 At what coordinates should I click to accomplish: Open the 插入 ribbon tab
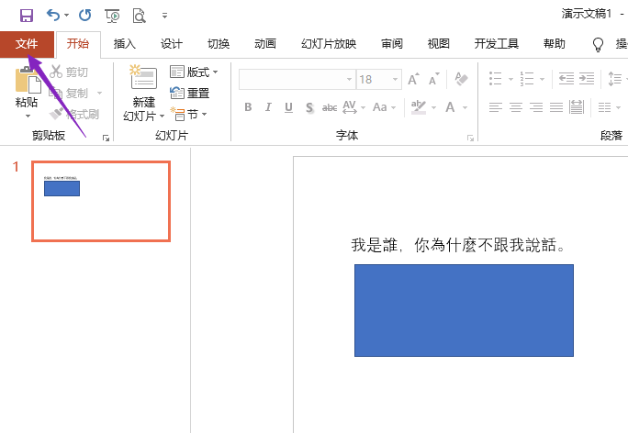[125, 44]
